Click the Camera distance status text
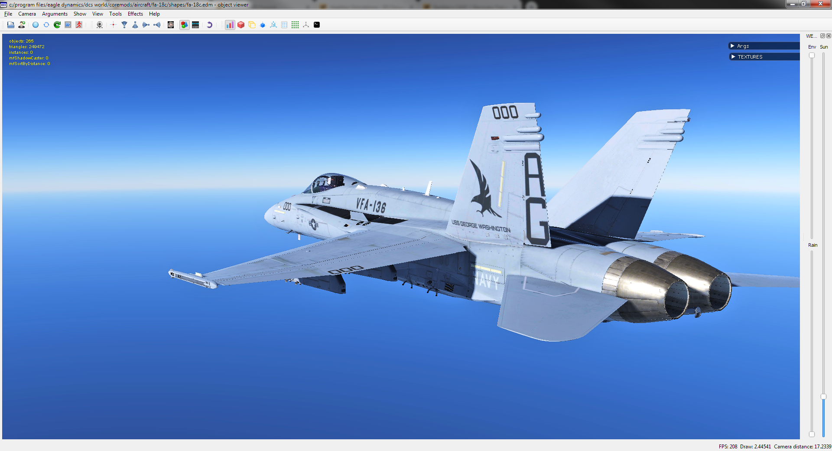This screenshot has height=451, width=832. [803, 447]
